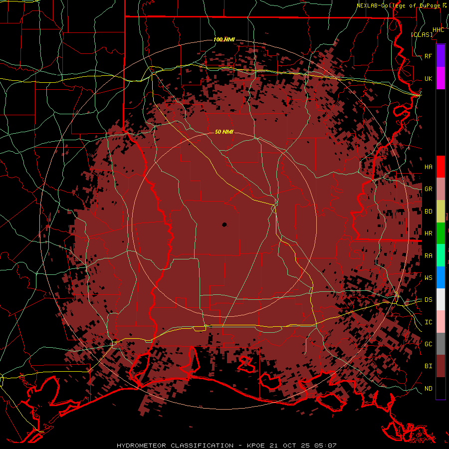This screenshot has width=449, height=449.
Task: Click the HR green legend swatch
Action: 441,233
